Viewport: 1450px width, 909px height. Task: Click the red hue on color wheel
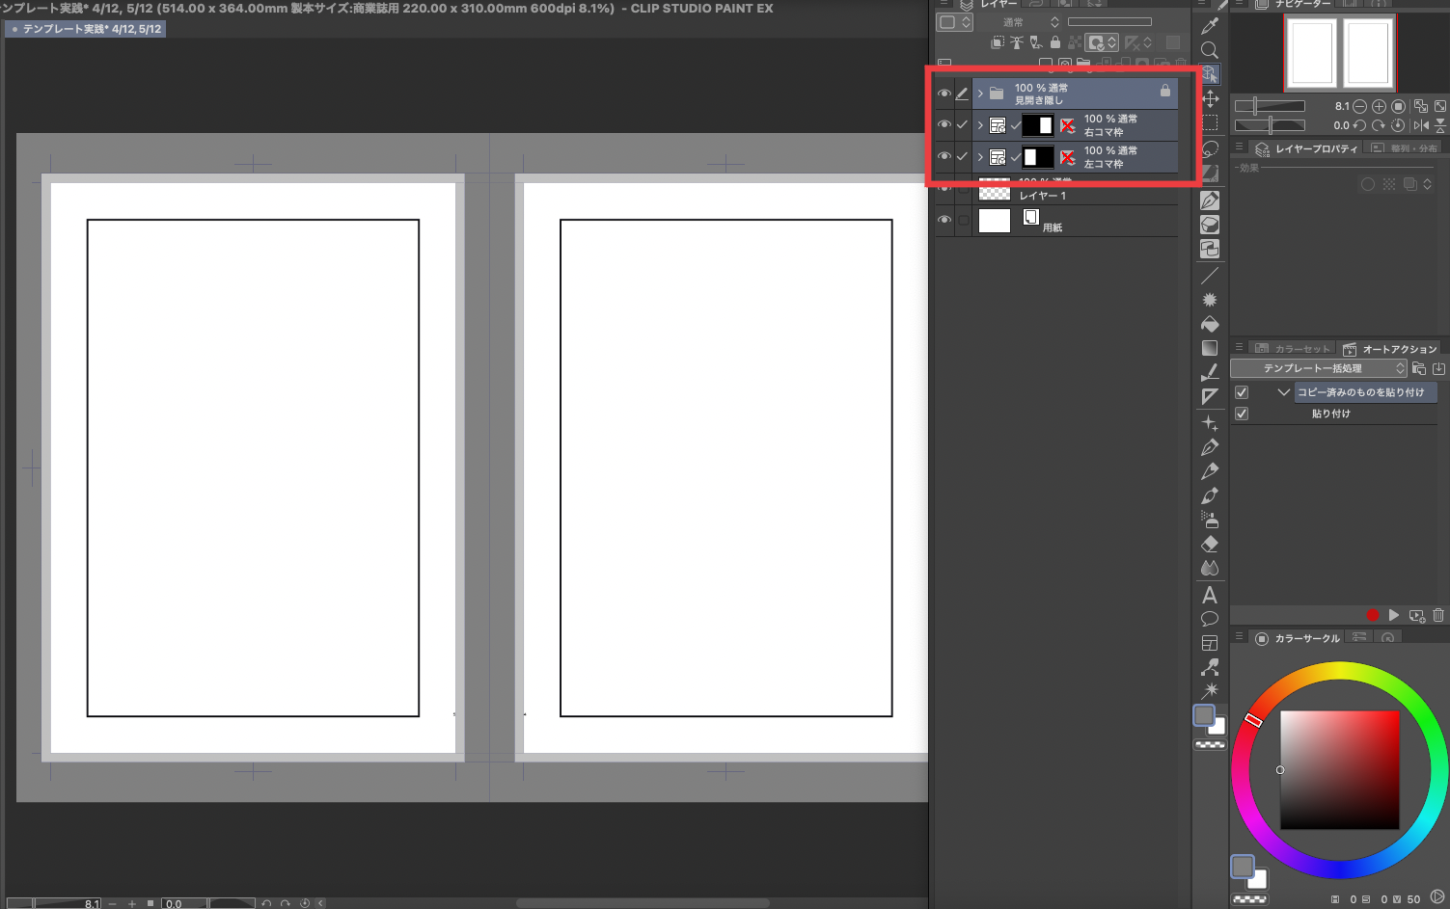click(1253, 720)
